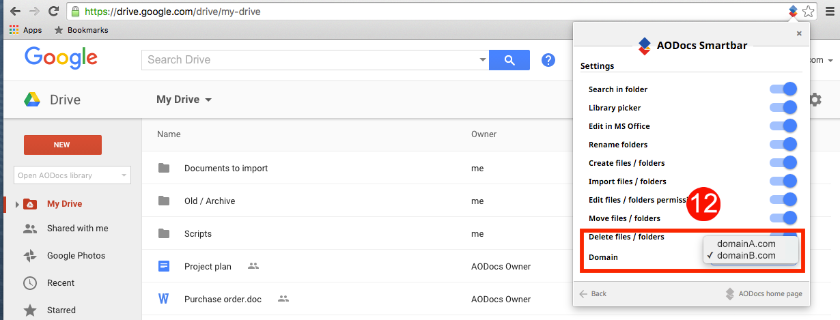Open the My Drive header dropdown
This screenshot has width=840, height=320.
pyautogui.click(x=184, y=100)
